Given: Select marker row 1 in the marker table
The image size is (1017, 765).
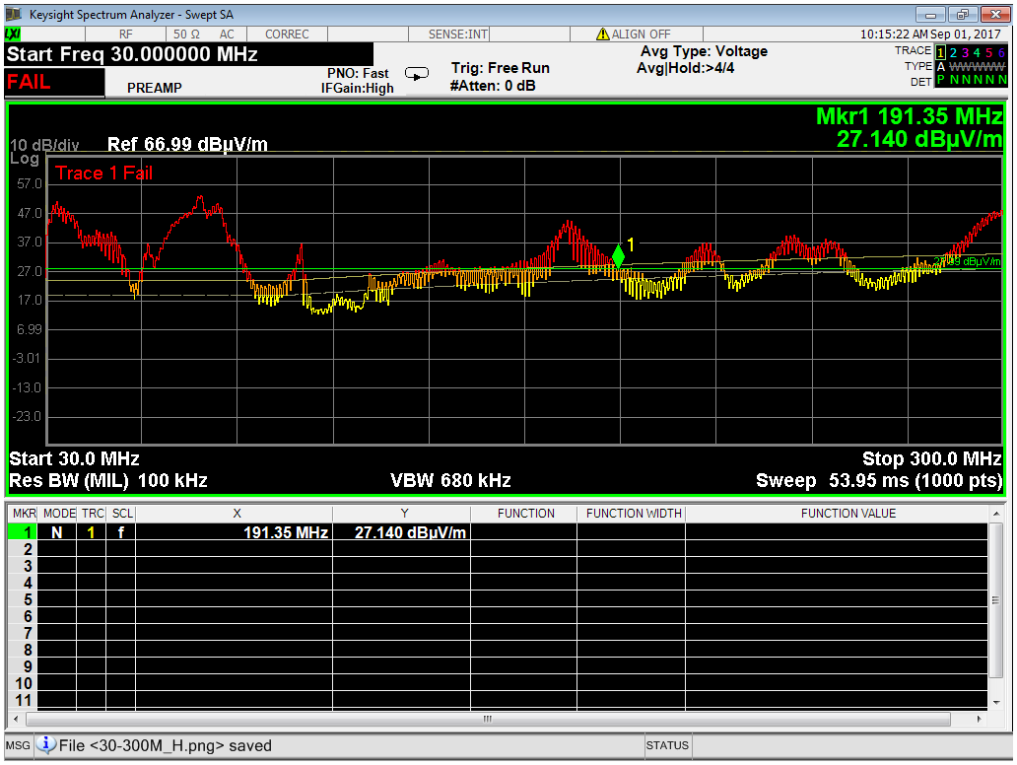Looking at the screenshot, I should 24,532.
